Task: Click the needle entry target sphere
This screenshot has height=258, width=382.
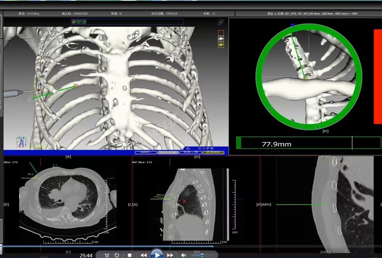Action: (x=76, y=86)
